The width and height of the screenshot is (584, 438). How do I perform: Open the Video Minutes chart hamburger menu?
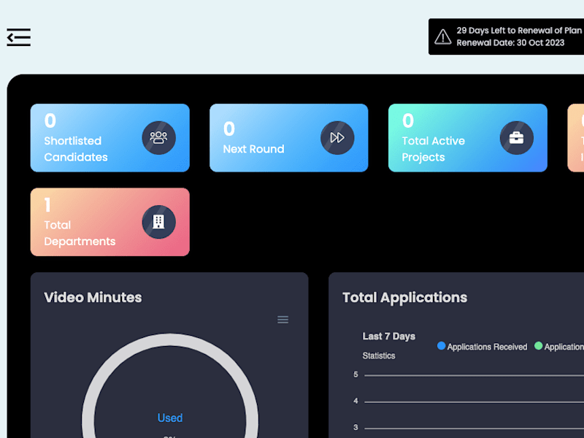pyautogui.click(x=283, y=320)
